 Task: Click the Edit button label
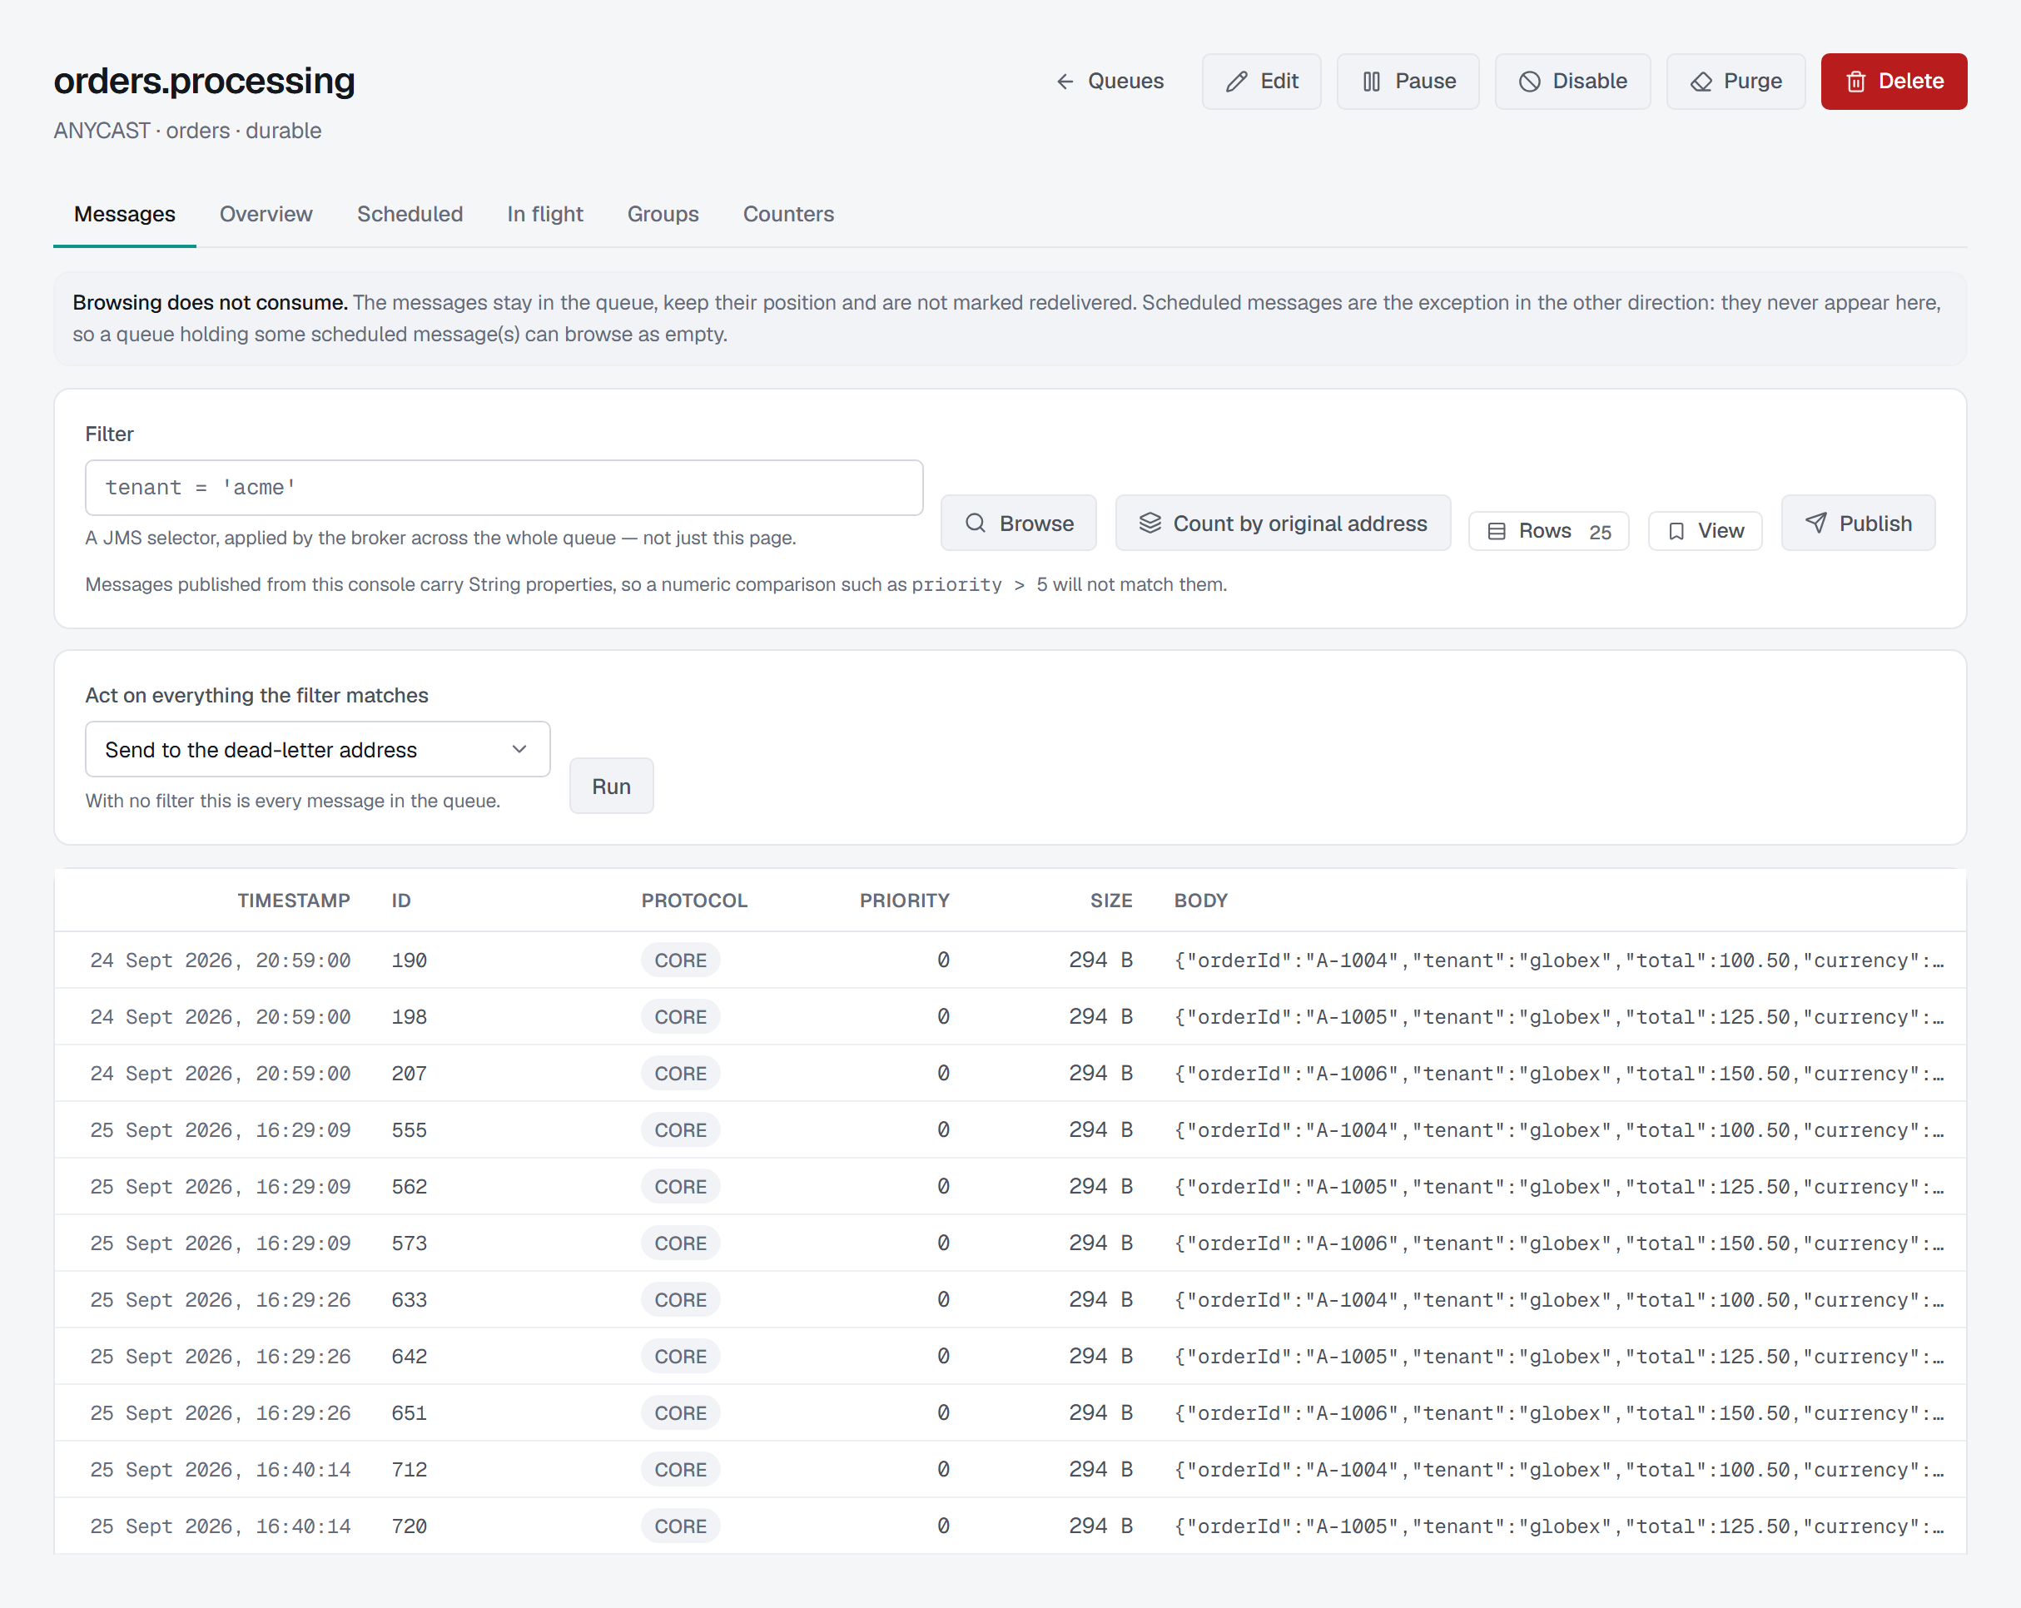pos(1279,82)
